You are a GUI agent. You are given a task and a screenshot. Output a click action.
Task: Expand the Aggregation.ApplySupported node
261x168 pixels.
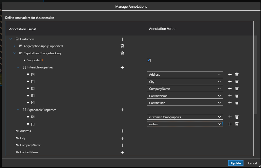pyautogui.click(x=14, y=46)
